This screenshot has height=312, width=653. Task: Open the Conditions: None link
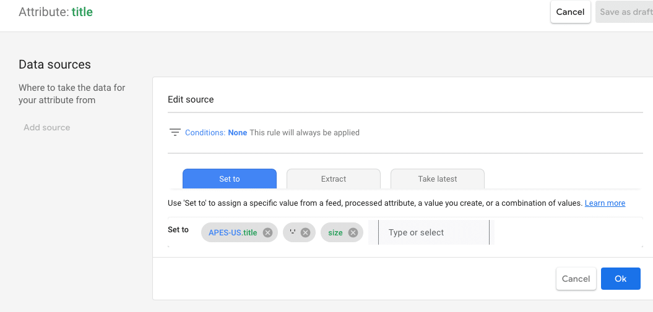point(216,133)
